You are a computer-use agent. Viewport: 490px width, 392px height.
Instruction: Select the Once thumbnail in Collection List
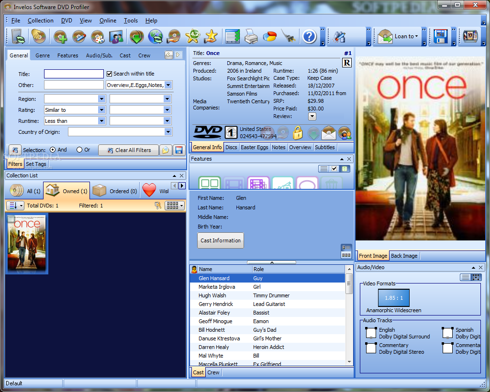(27, 243)
